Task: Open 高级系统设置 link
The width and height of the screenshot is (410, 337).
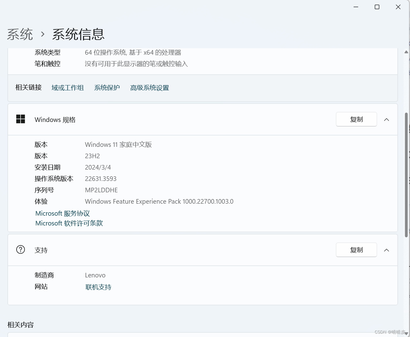Action: [x=150, y=88]
